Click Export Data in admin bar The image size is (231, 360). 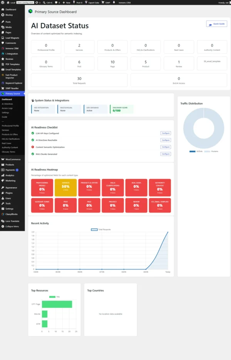click(x=92, y=3)
